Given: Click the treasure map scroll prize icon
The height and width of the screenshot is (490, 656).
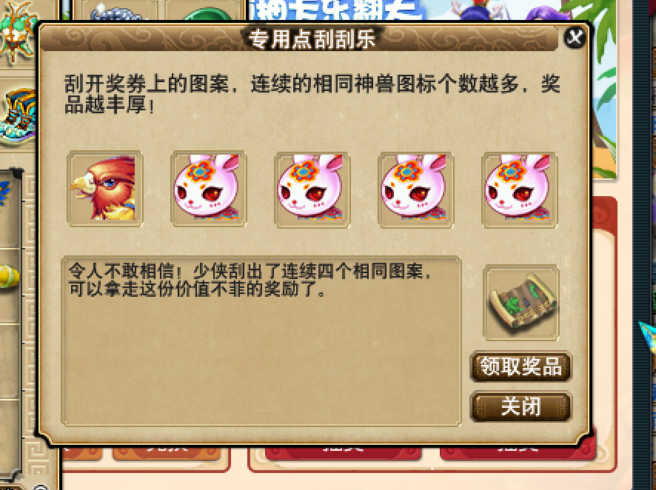Looking at the screenshot, I should click(x=521, y=302).
